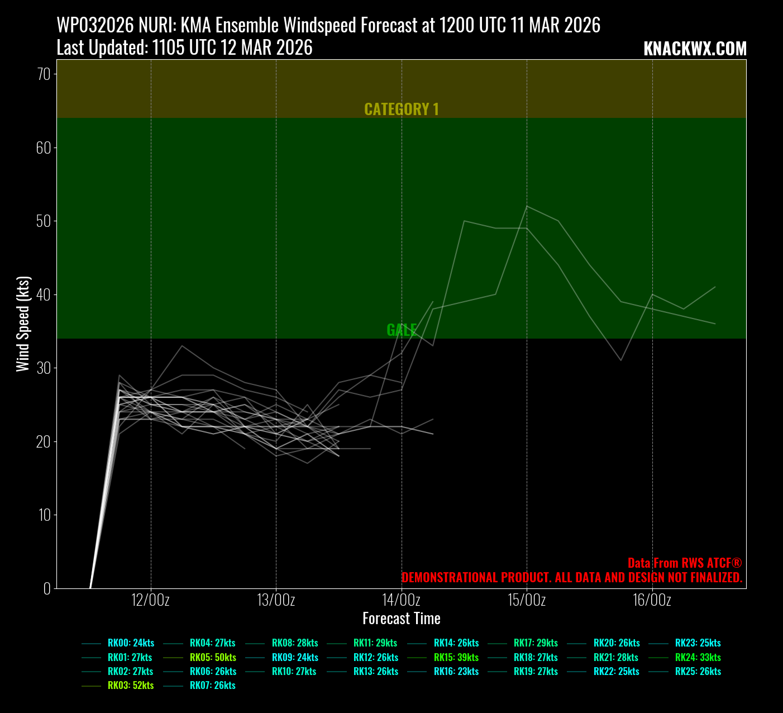Click the Forecast Time axis title
Screen dimensions: 783x713
[x=401, y=619]
